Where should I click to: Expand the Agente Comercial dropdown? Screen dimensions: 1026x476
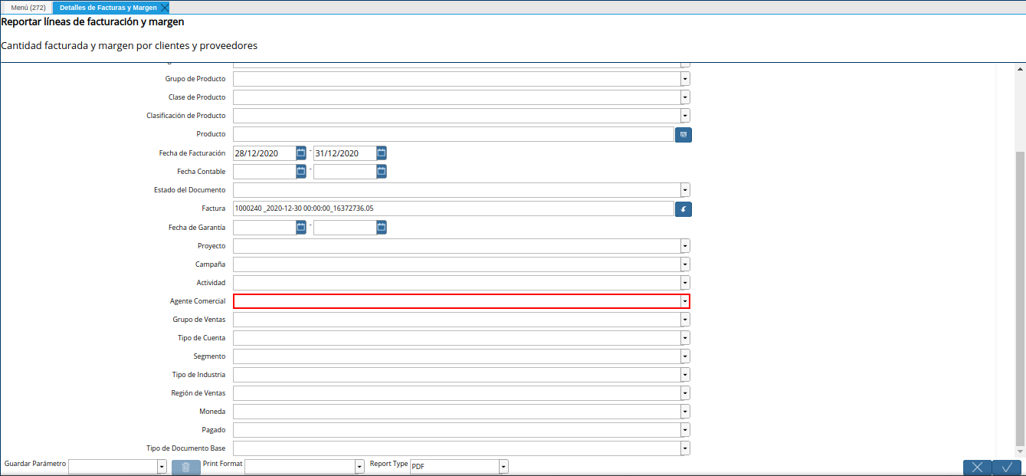[685, 301]
